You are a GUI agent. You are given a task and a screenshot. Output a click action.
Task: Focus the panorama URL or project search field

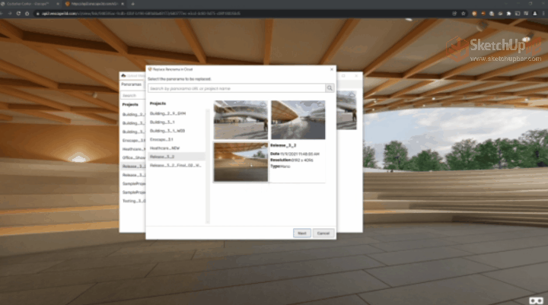(x=237, y=88)
